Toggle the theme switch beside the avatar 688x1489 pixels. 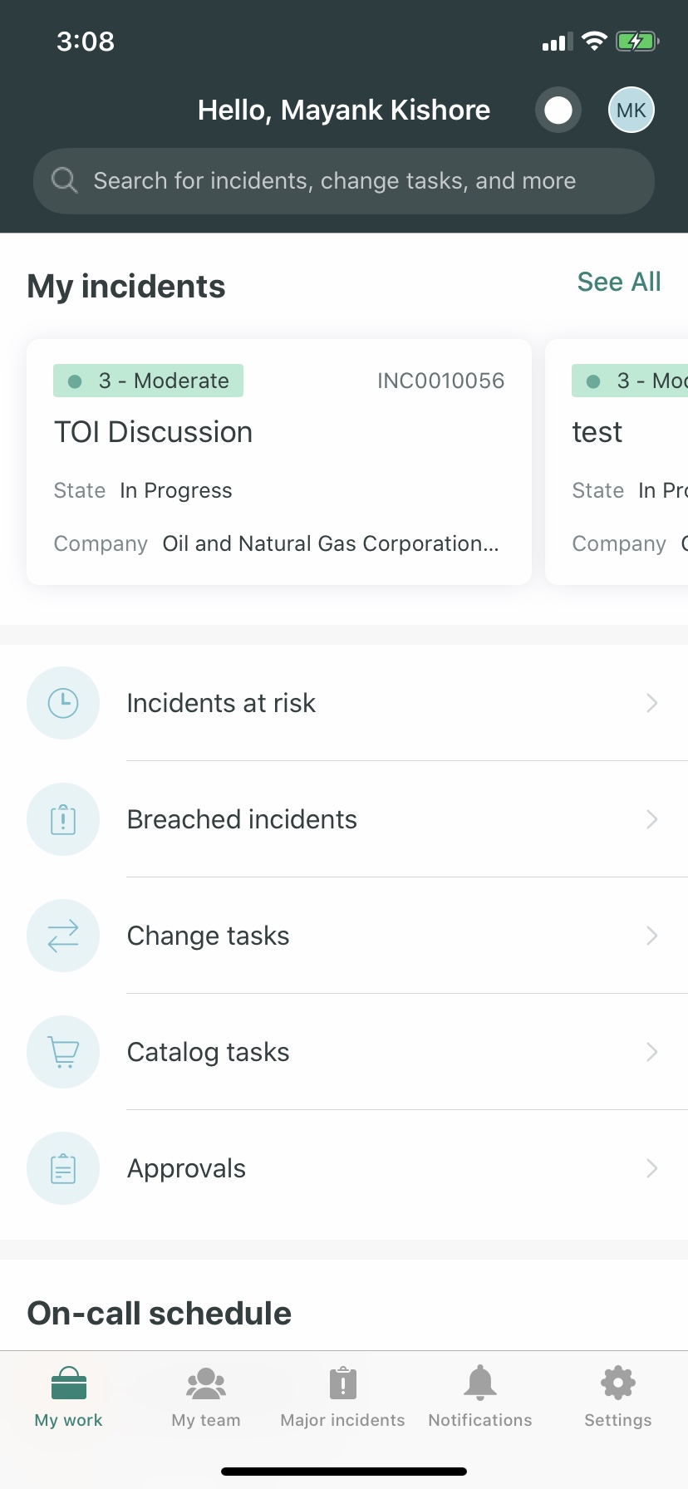[x=557, y=110]
